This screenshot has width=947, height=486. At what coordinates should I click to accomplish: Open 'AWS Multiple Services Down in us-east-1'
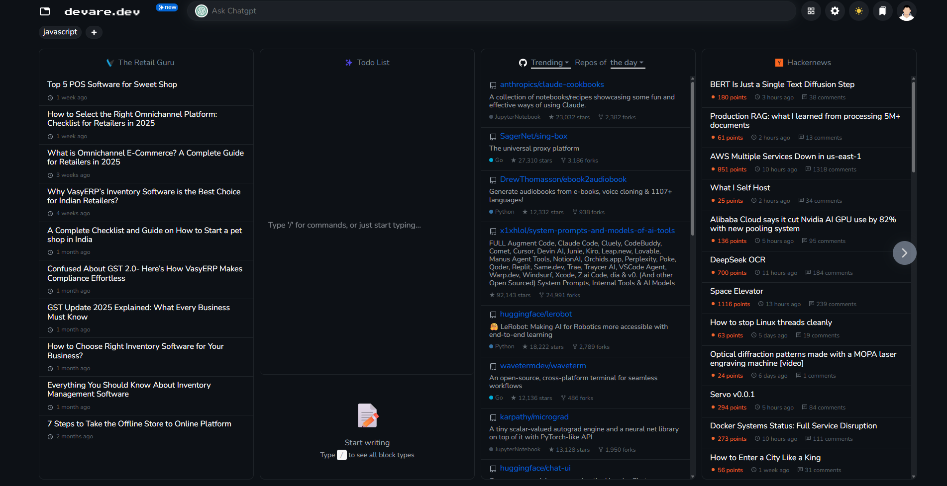(x=785, y=157)
